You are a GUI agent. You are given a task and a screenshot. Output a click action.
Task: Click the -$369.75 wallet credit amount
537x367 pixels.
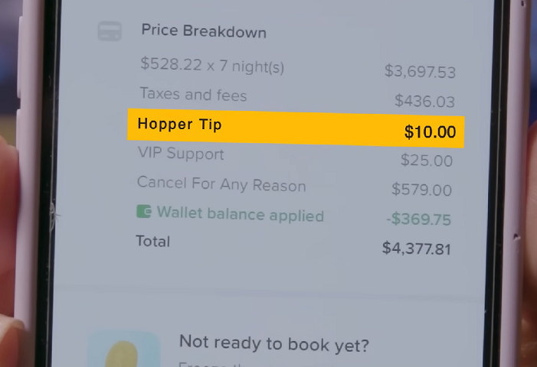coord(418,219)
